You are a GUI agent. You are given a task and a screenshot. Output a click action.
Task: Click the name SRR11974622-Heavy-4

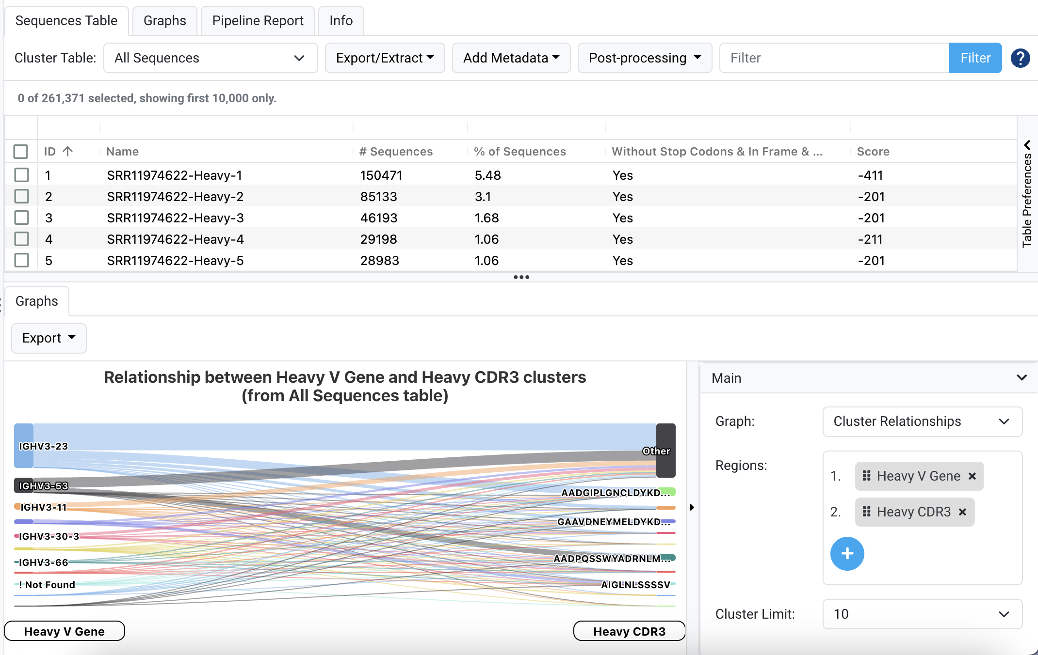coord(176,239)
